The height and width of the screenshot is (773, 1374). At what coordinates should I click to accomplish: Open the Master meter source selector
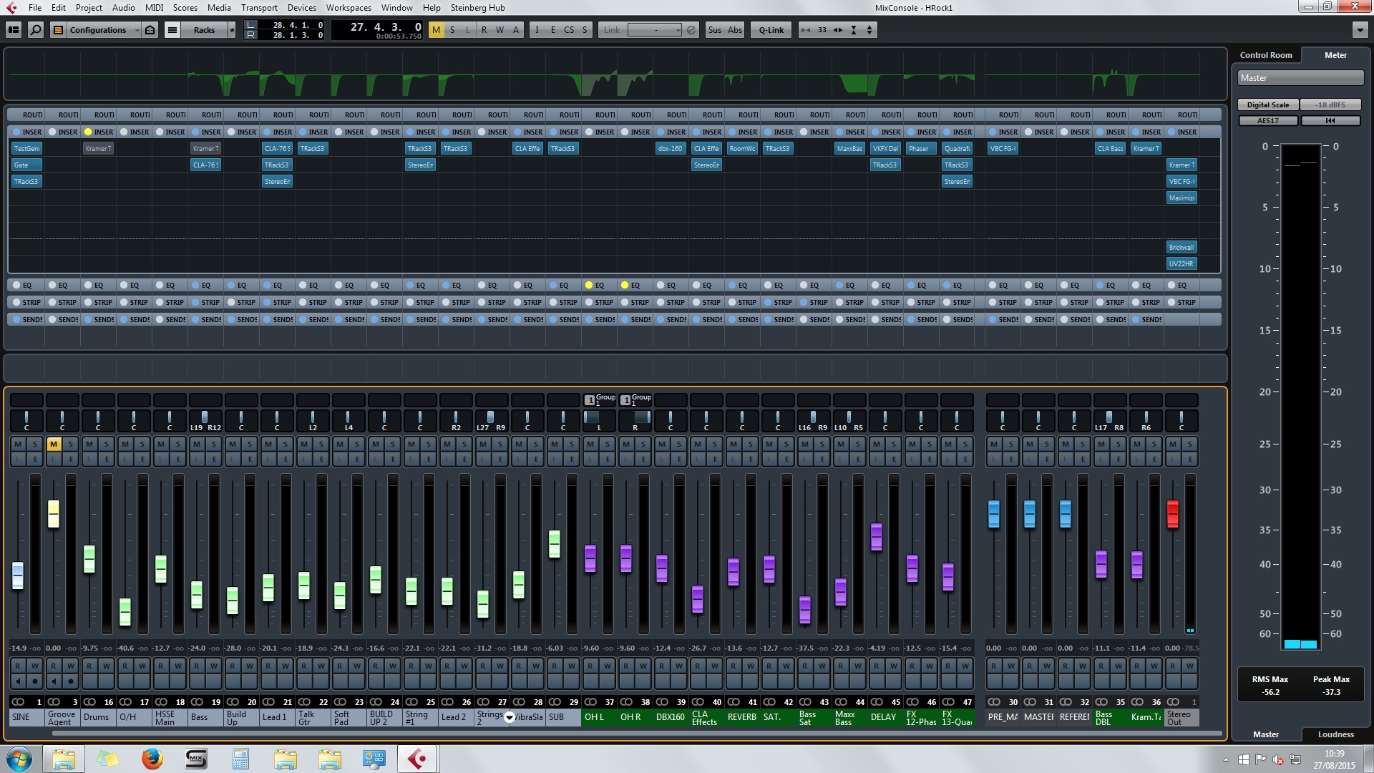point(1300,78)
